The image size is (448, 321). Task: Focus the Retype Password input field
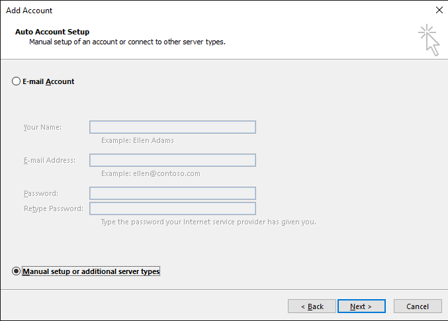173,208
